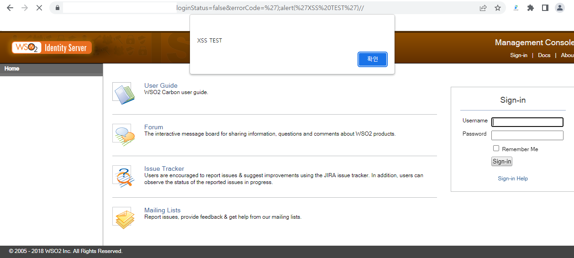
Task: Check the Remember Me checkbox
Action: point(496,148)
